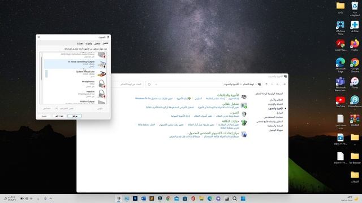This screenshot has width=362, height=203.
Task: Open the Windows Mobility Center icon
Action: [x=244, y=134]
